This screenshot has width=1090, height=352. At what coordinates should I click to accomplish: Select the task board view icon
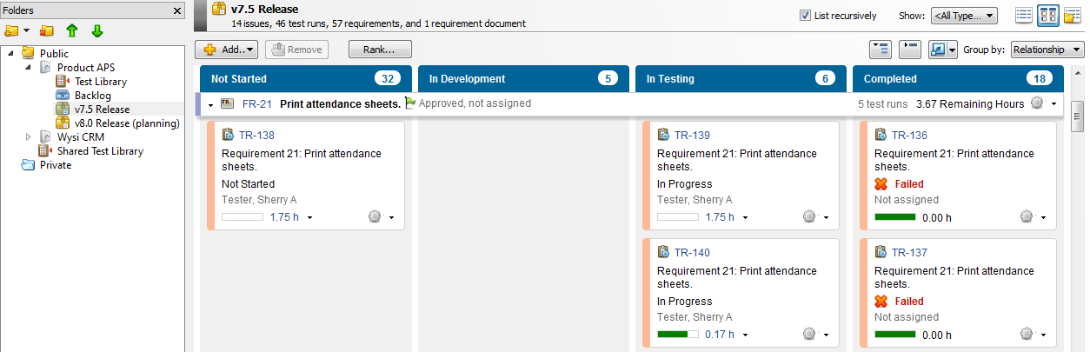[x=1047, y=16]
